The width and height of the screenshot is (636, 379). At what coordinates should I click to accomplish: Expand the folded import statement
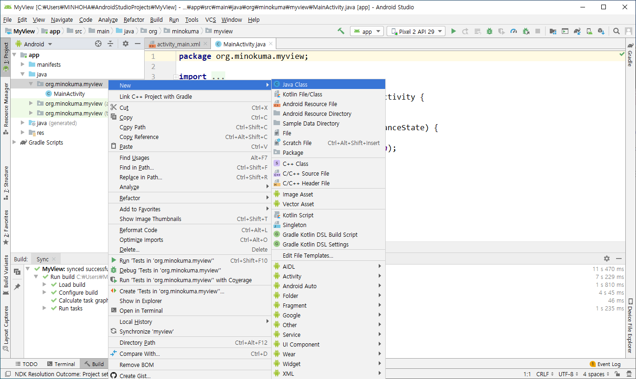pos(176,77)
